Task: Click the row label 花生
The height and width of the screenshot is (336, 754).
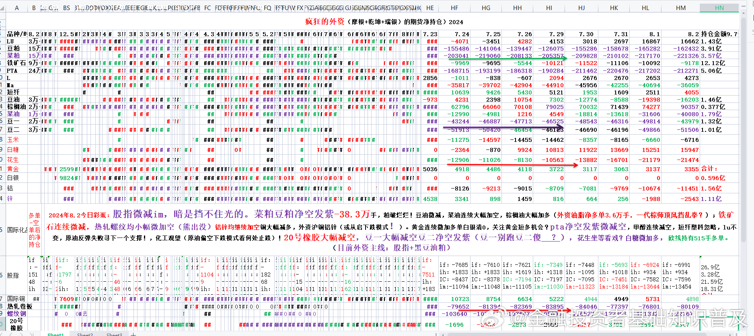Action: [x=13, y=160]
